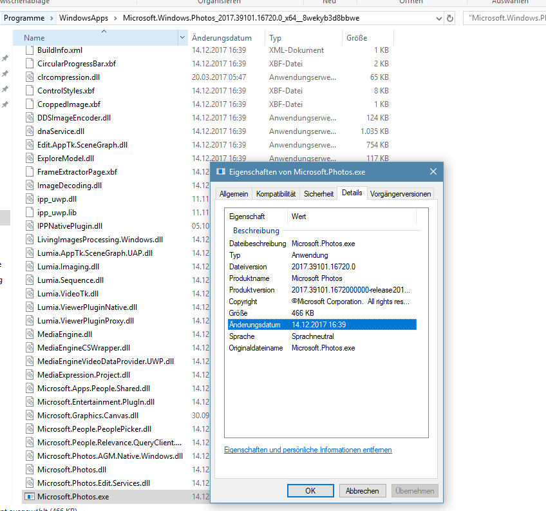The width and height of the screenshot is (546, 511).
Task: Click the Lumia.VideoTk.dll file icon
Action: pos(30,294)
